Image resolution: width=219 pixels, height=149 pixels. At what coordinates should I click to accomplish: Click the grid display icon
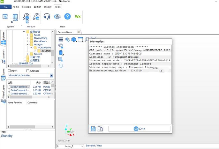tap(61, 59)
